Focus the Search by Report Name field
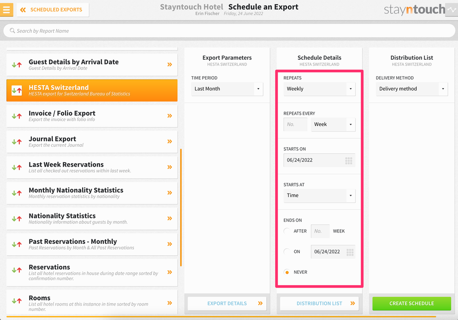458x320 pixels. coord(229,31)
